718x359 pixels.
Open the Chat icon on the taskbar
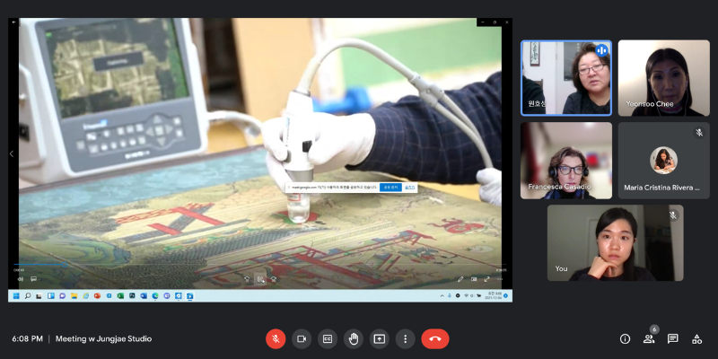[x=62, y=296]
